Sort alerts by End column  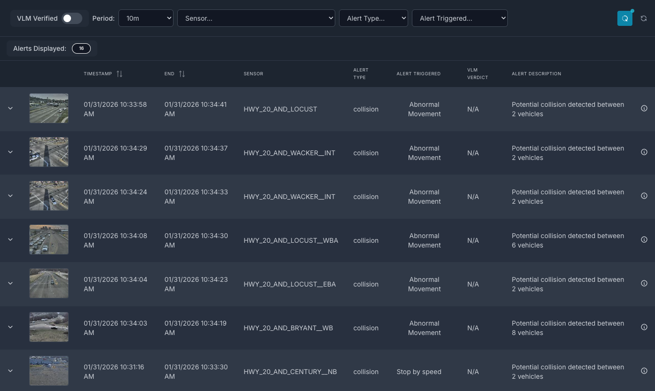pyautogui.click(x=182, y=74)
